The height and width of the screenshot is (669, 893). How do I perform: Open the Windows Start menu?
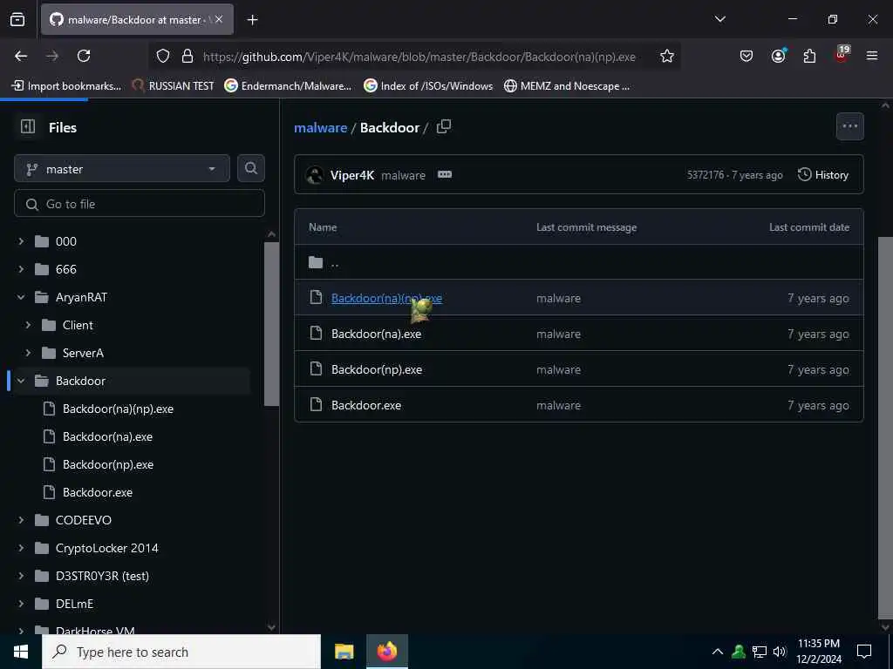(x=21, y=652)
